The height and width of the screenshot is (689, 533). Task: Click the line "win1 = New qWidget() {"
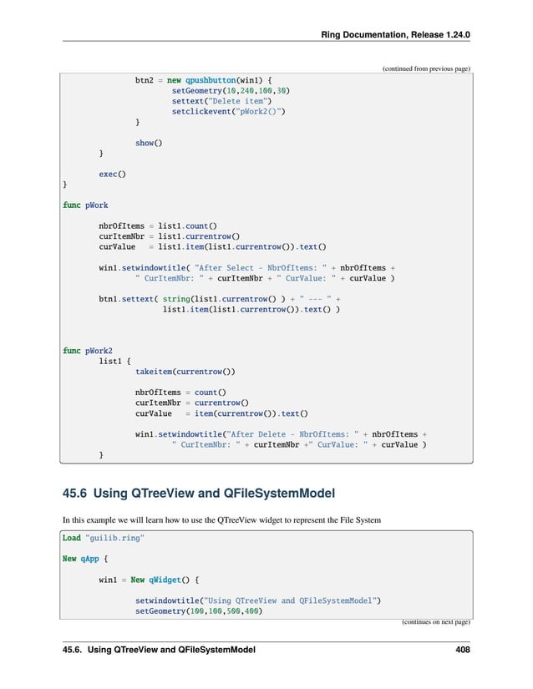coord(149,580)
